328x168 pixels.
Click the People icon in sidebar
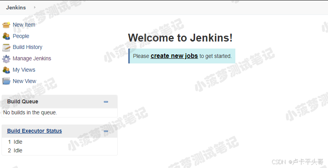coord(6,36)
